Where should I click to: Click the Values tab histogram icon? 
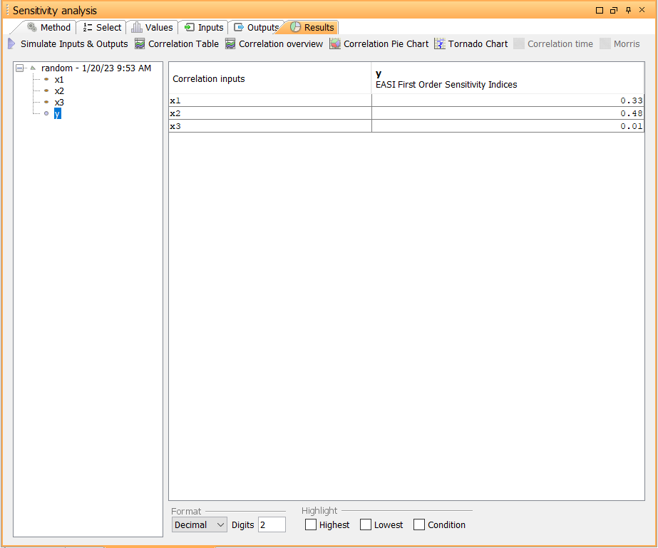click(x=137, y=27)
